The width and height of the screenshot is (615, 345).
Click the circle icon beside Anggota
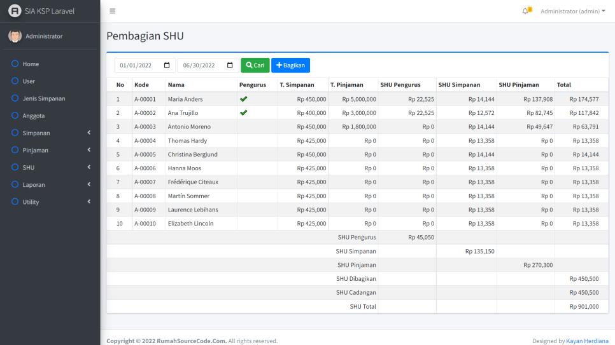[15, 116]
